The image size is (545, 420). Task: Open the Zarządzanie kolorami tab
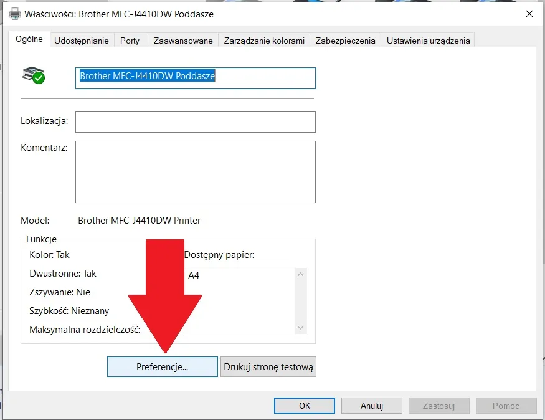tap(264, 41)
